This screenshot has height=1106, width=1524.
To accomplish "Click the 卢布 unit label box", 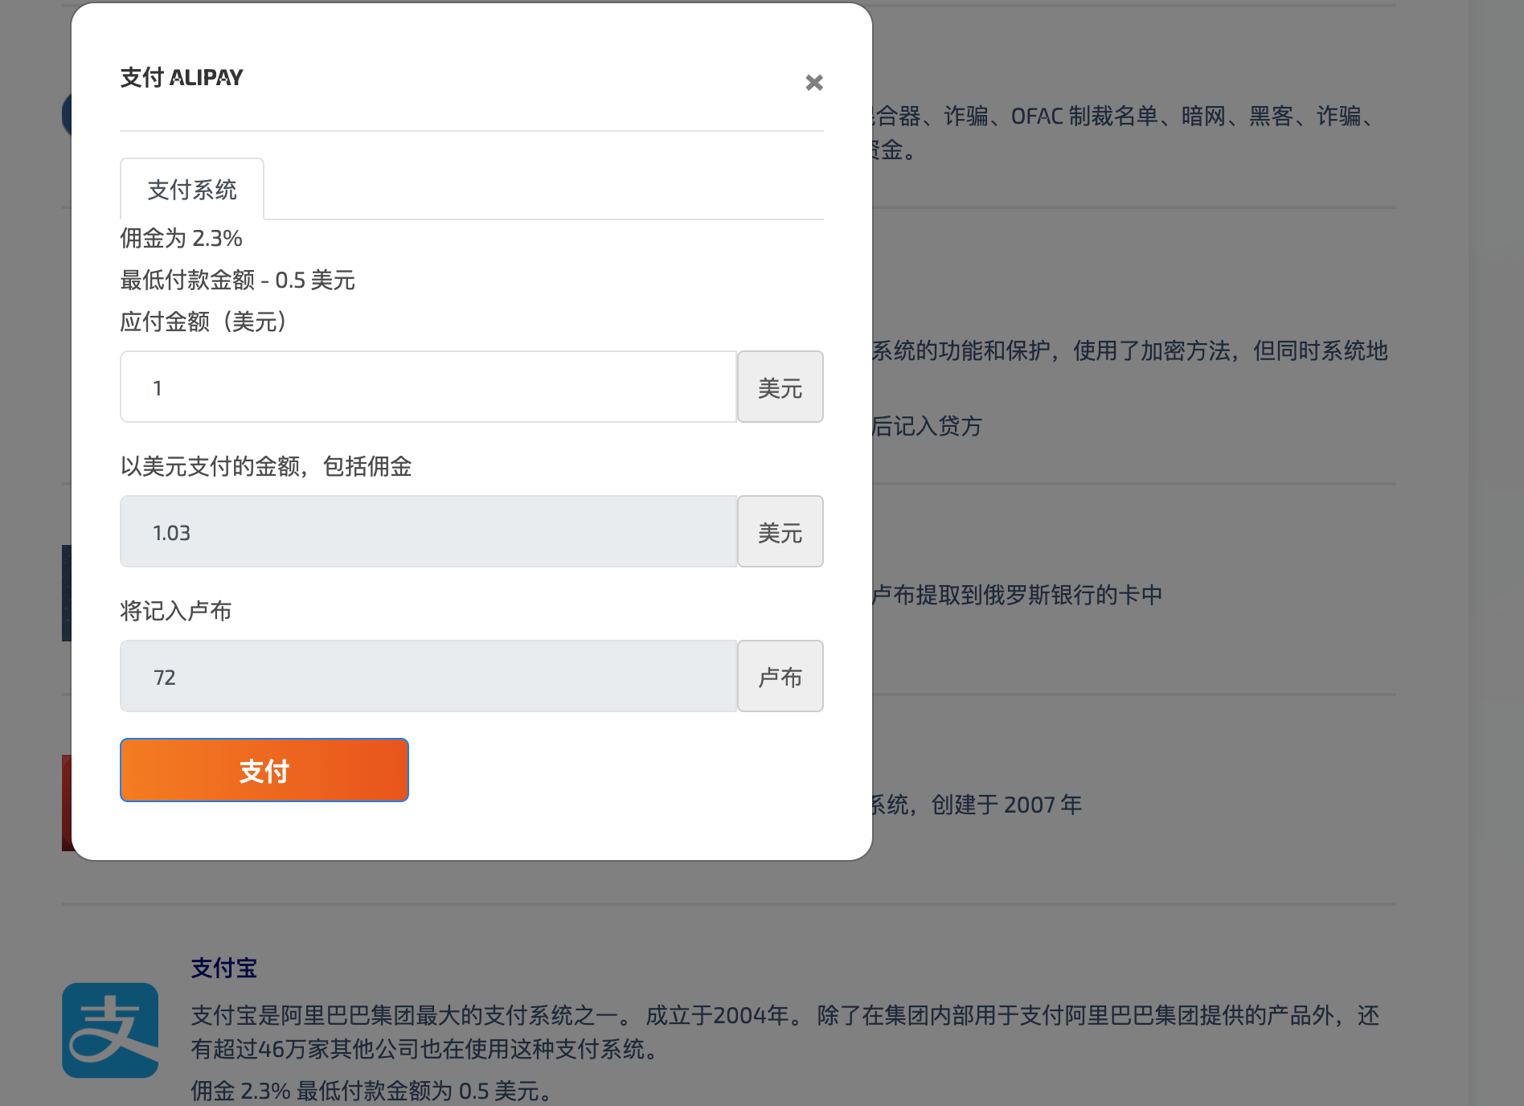I will click(x=780, y=677).
